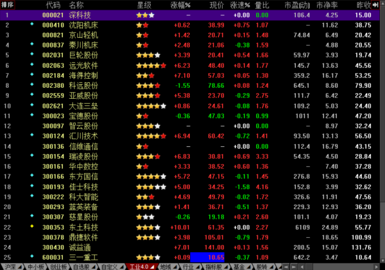Click the 141.00 price of 诚益通

[x=214, y=248]
